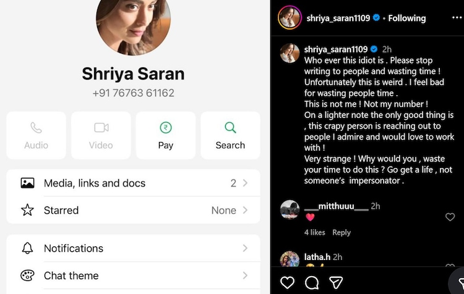Viewport: 464px width, 294px height.
Task: Click the Following label
Action: coord(407,19)
